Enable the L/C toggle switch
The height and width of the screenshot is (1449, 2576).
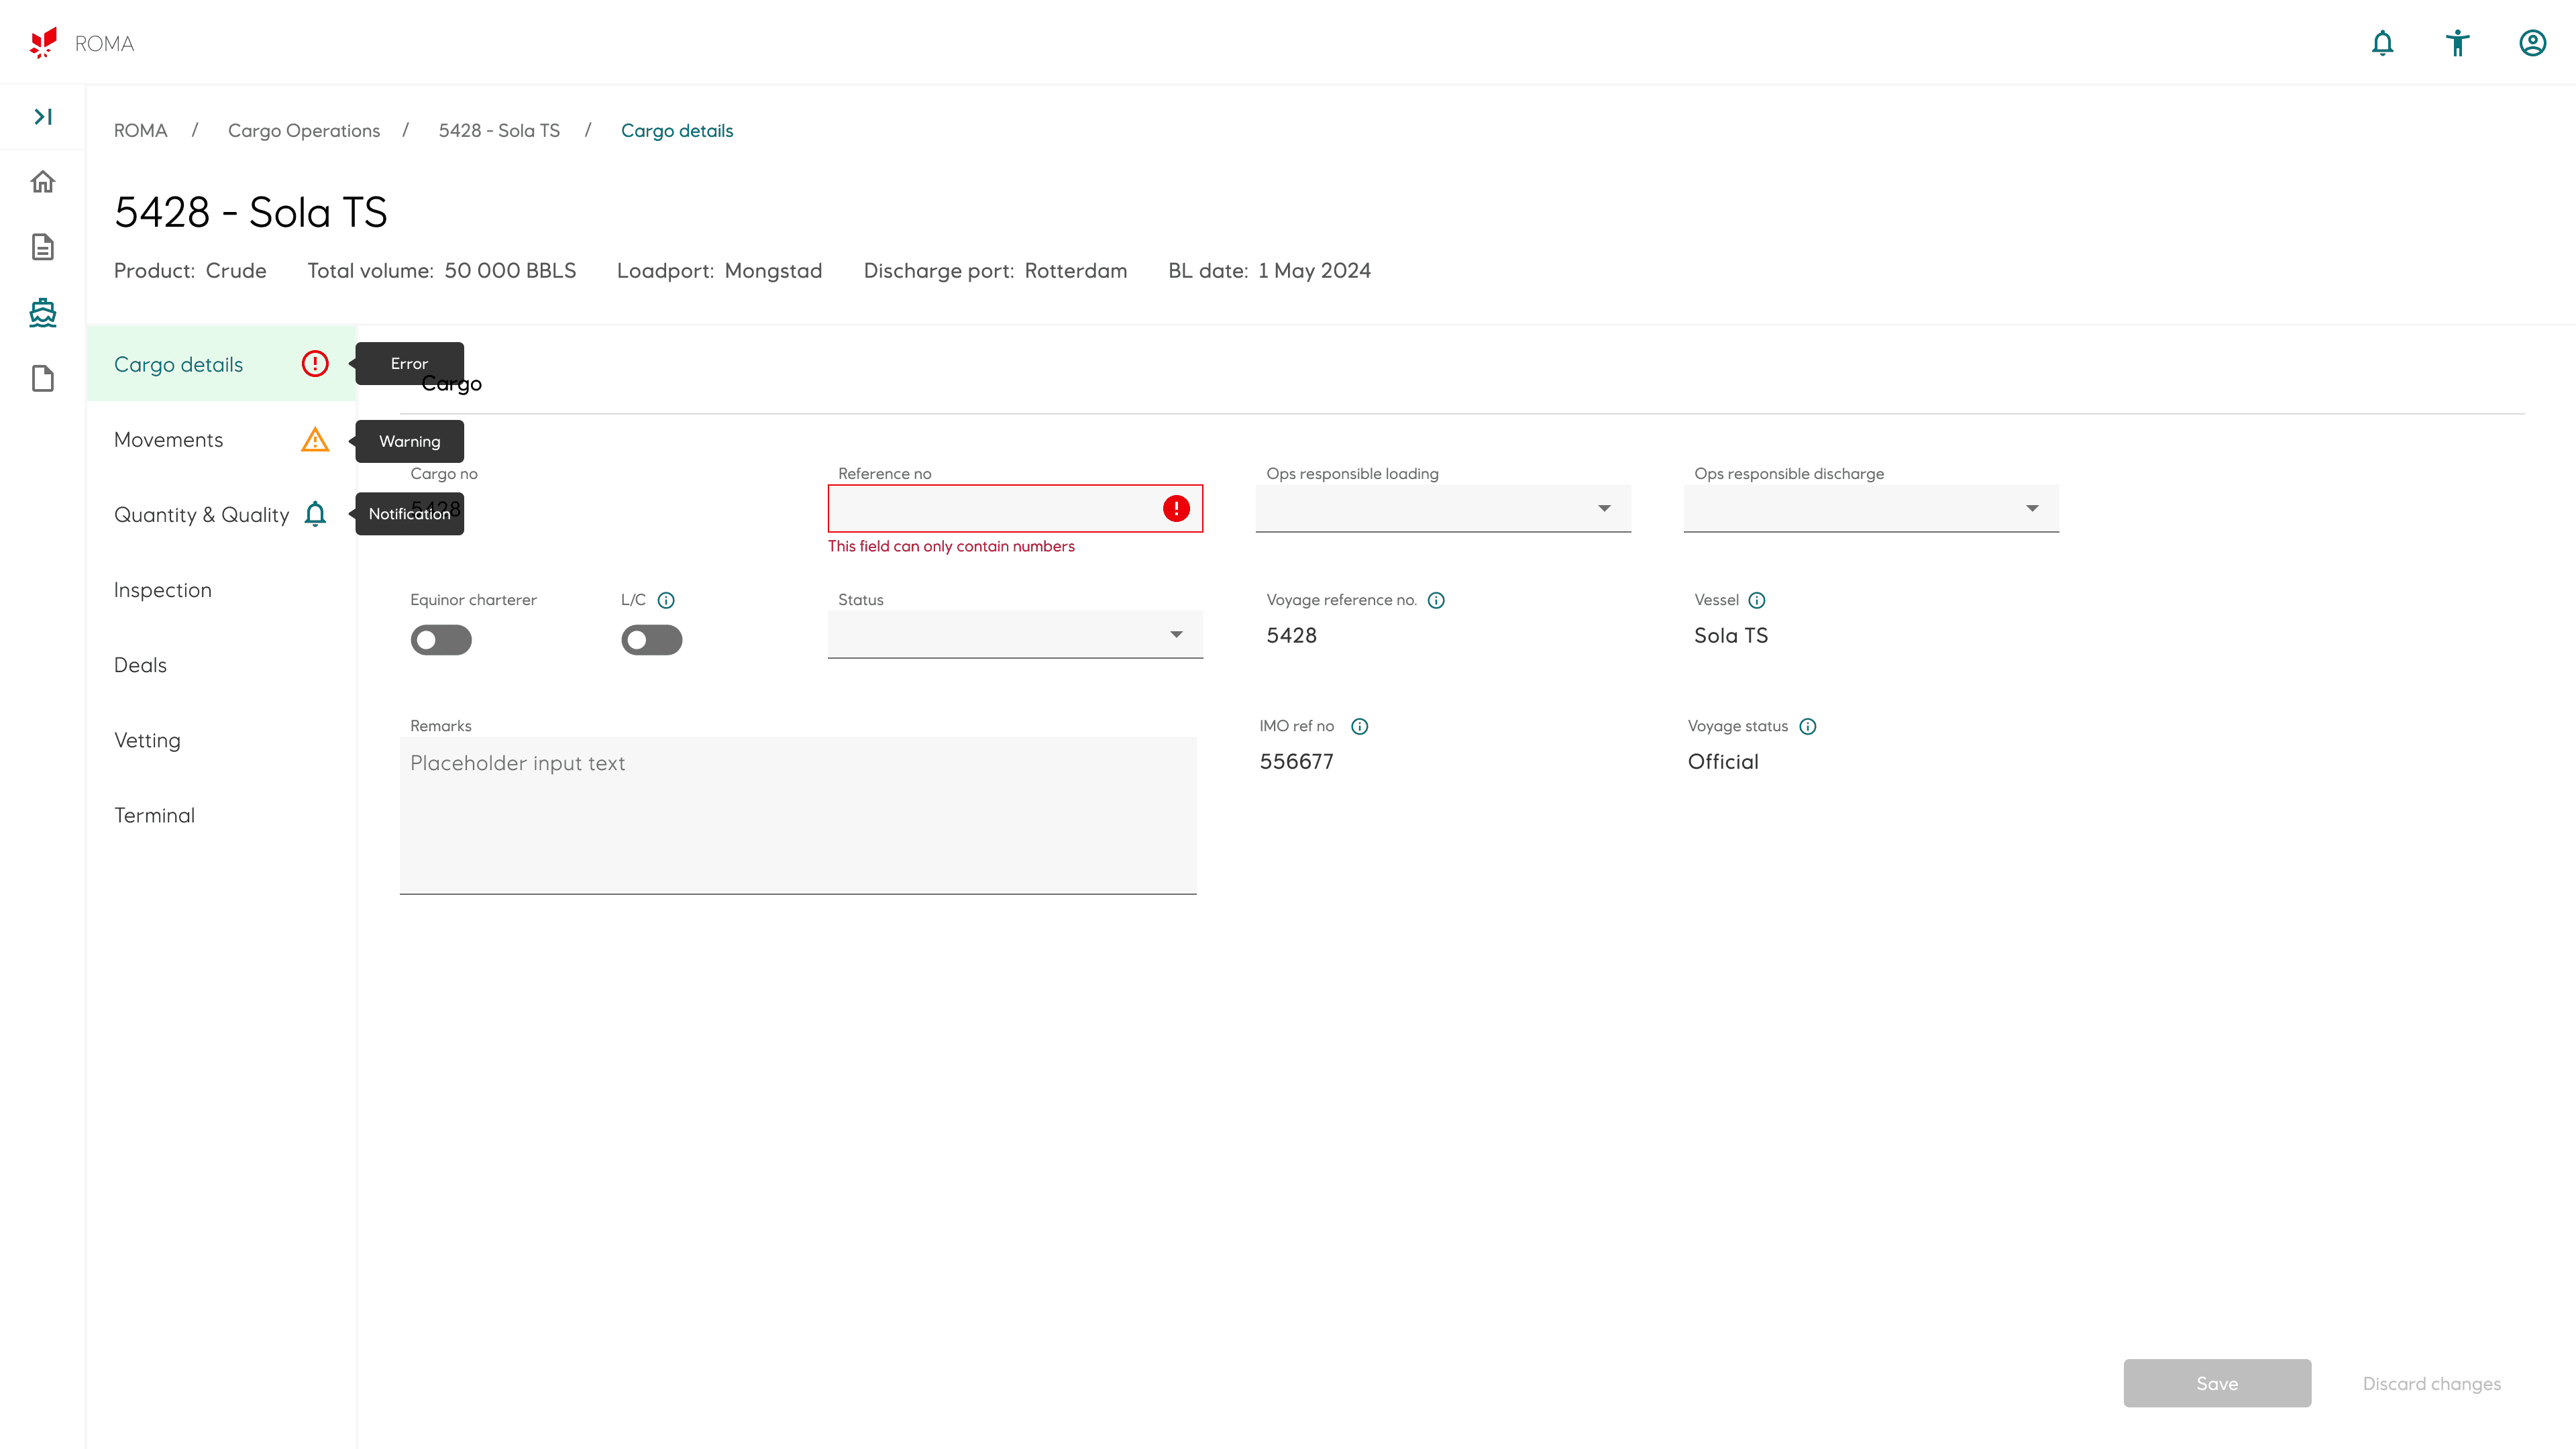[651, 640]
